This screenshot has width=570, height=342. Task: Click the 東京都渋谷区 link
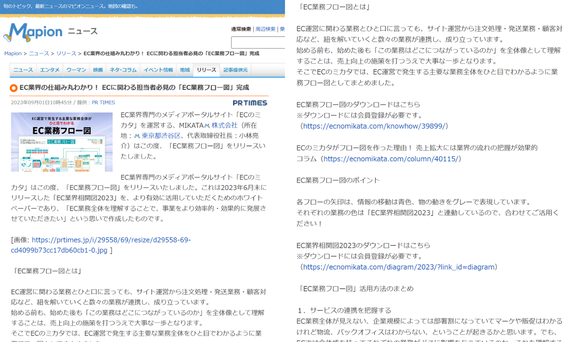161,136
